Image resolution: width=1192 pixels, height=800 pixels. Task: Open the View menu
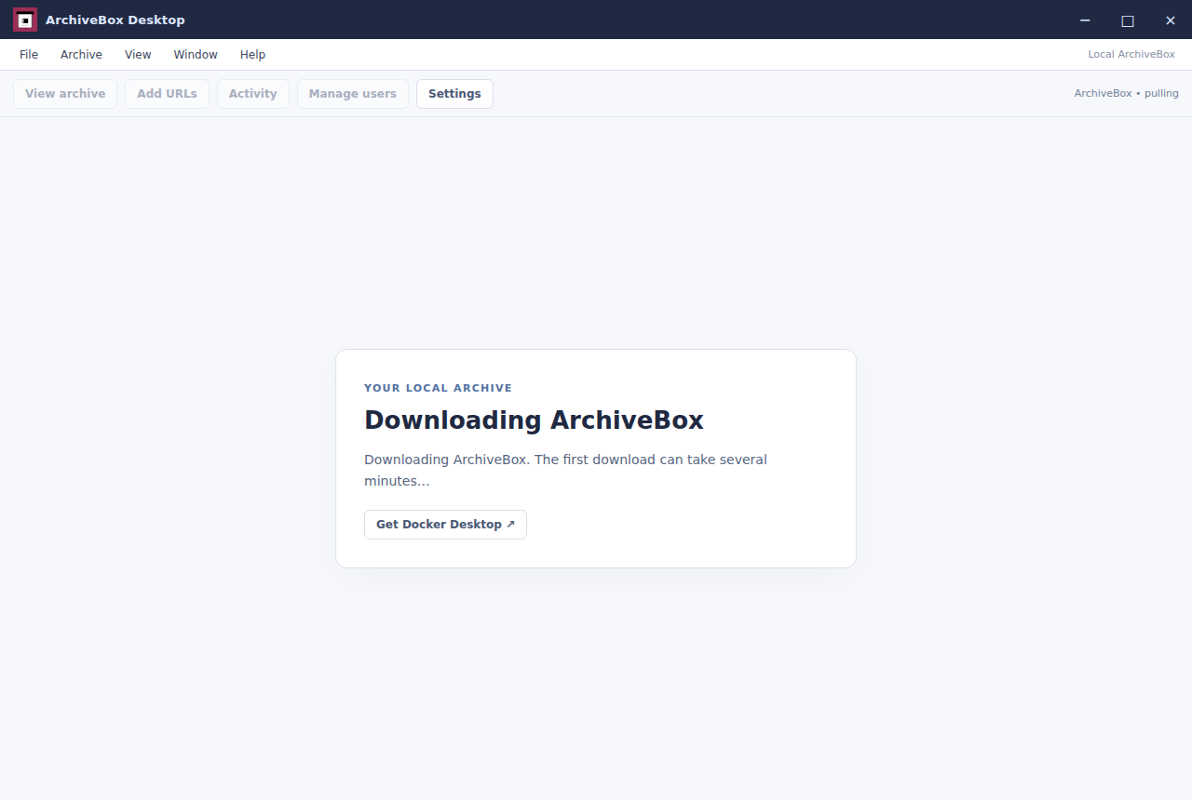(138, 55)
